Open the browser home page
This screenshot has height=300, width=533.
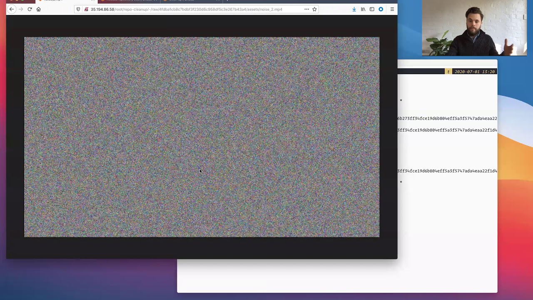tap(38, 9)
